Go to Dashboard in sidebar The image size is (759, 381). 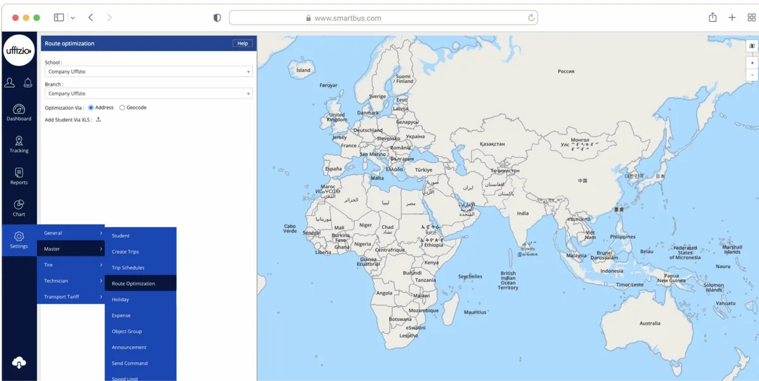[19, 113]
